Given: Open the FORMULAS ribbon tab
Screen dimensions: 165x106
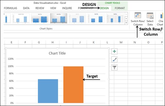Looking at the screenshot, I should coord(10,8).
